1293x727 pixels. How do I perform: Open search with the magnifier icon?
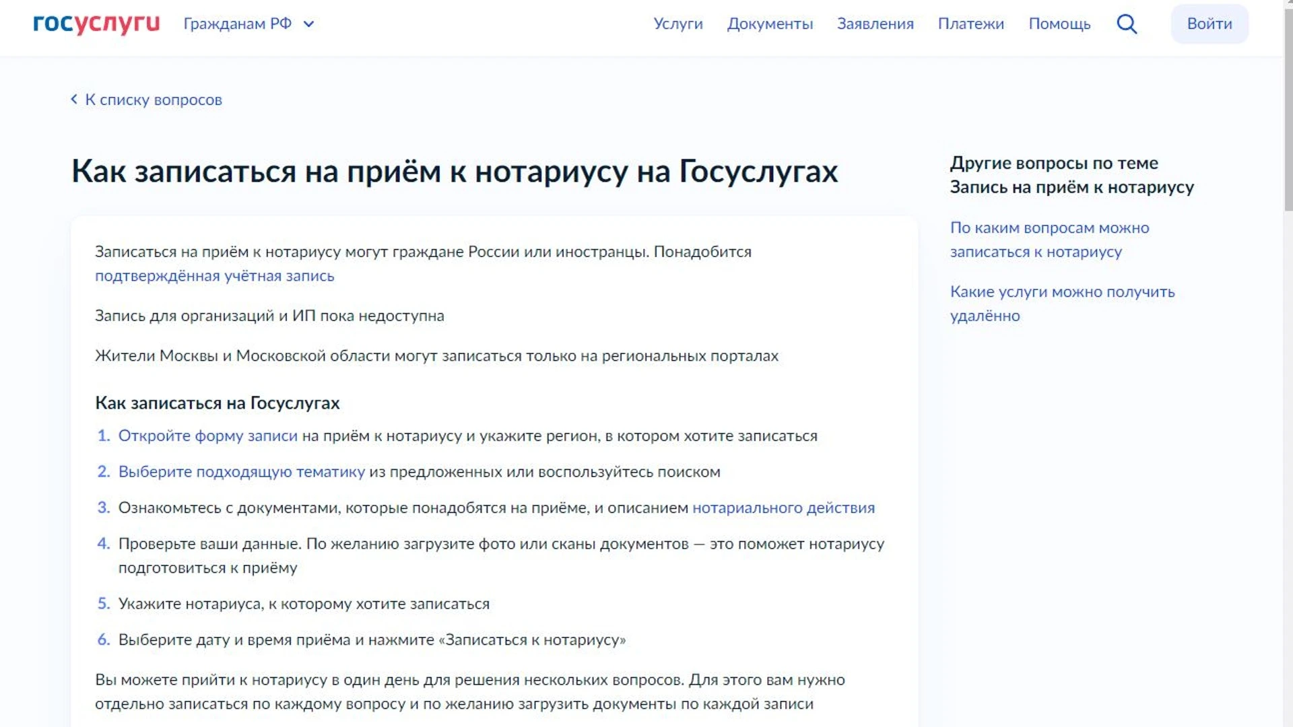[x=1127, y=24]
